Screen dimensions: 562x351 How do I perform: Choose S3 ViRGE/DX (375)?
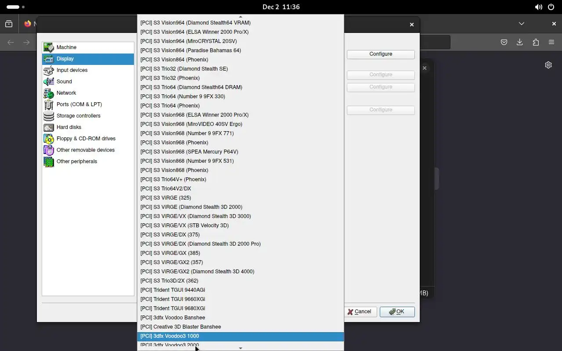240,235
